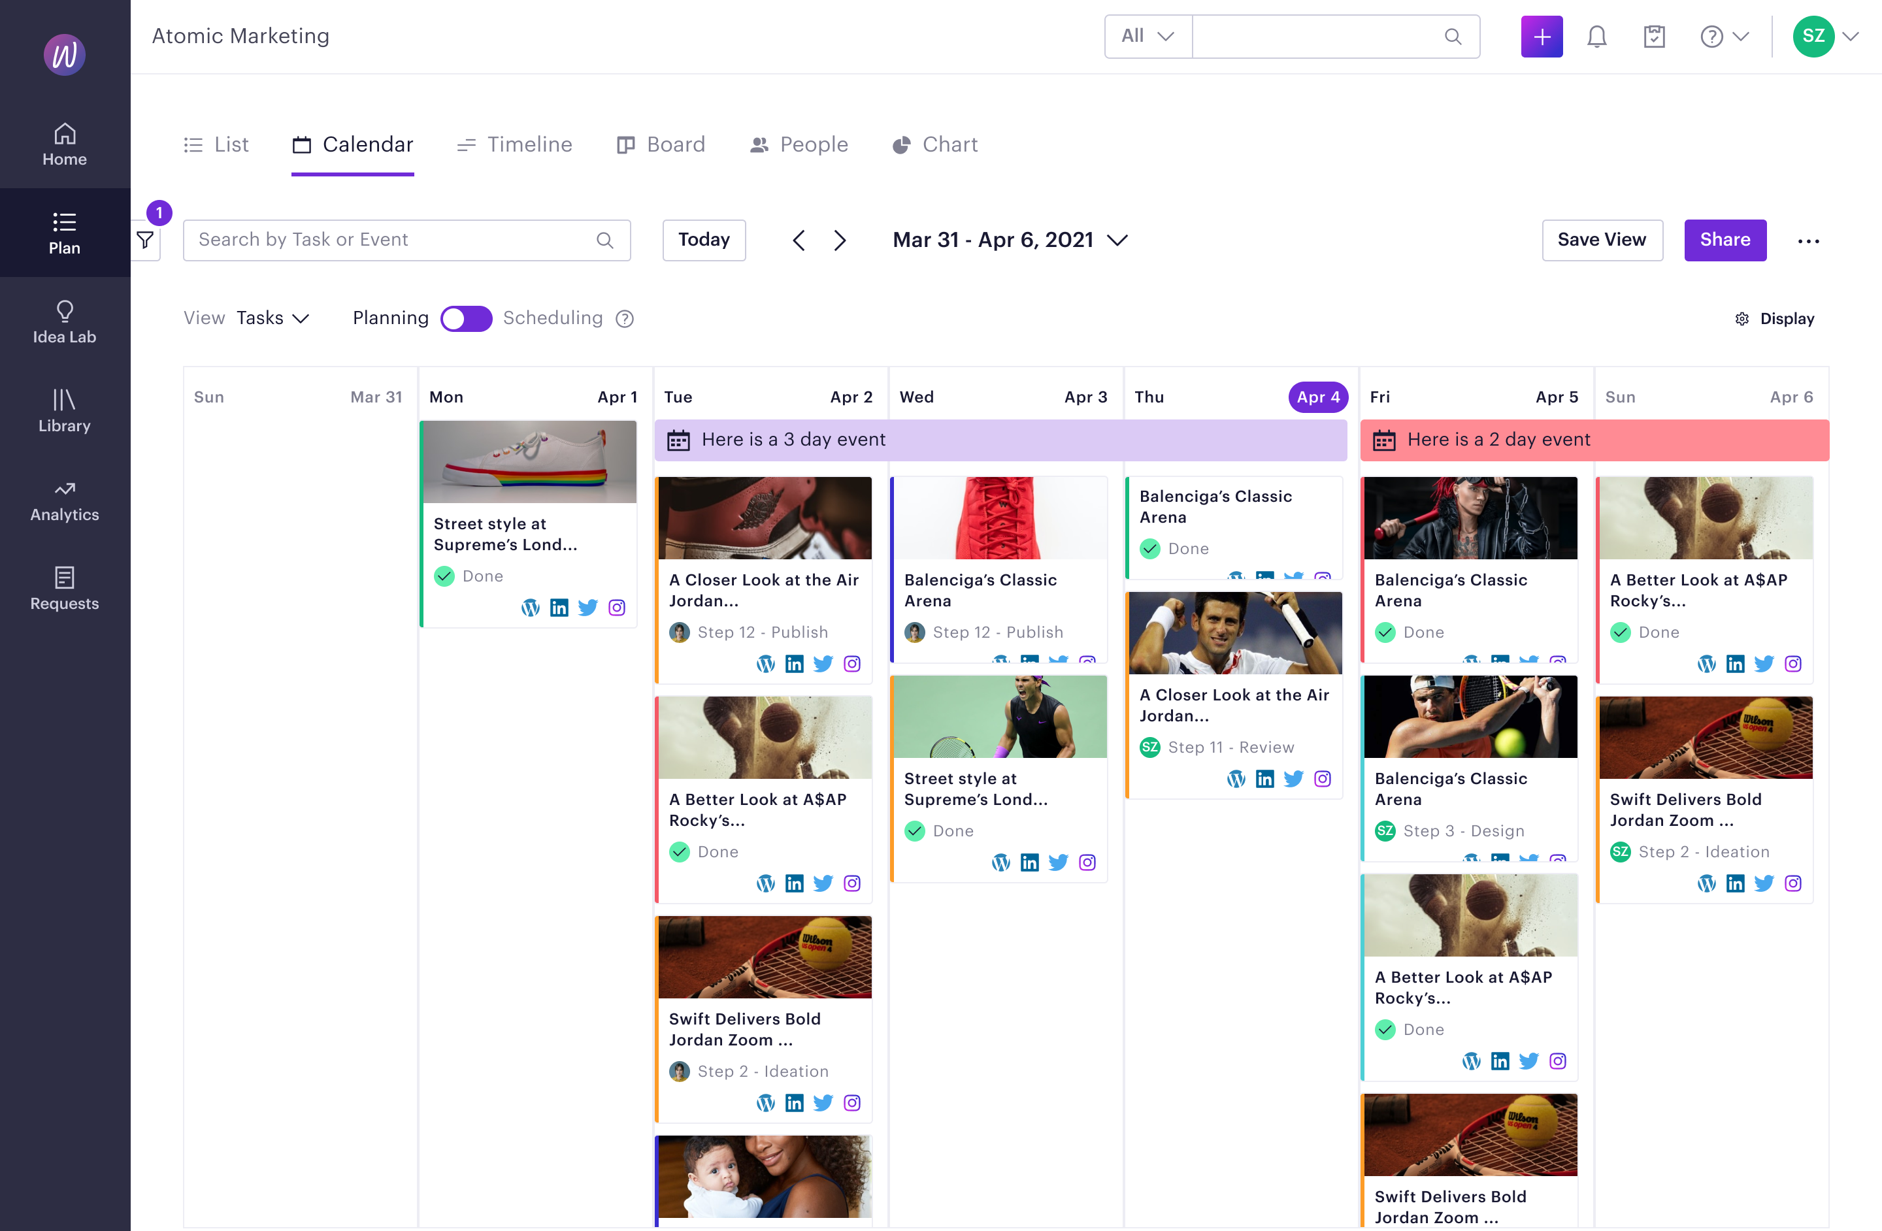Toggle Planning/Scheduling switch
The height and width of the screenshot is (1231, 1882).
tap(466, 319)
